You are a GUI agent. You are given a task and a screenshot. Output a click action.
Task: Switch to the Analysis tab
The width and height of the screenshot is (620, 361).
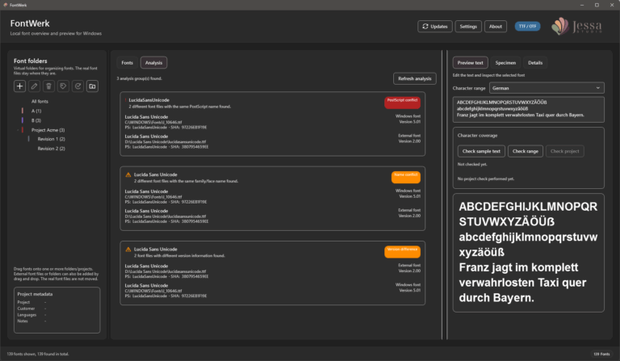[x=154, y=62]
